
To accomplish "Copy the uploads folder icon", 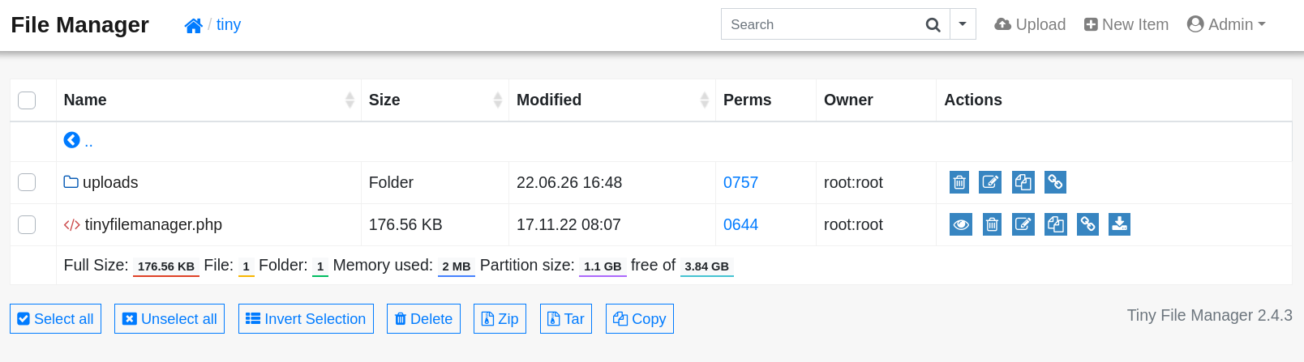I will 1023,182.
